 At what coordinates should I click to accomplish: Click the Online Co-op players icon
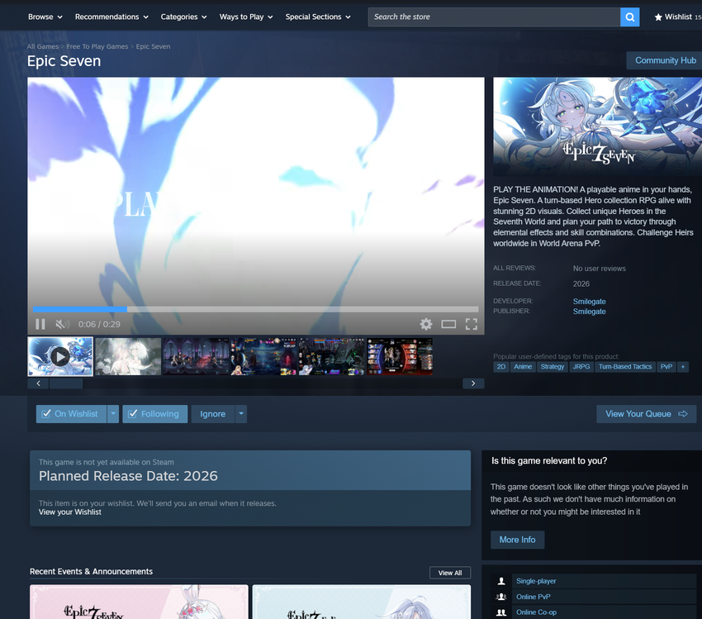501,612
